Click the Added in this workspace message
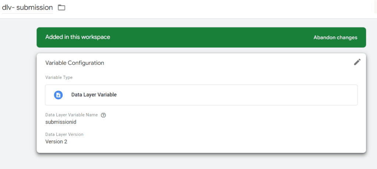The height and width of the screenshot is (169, 377). click(x=78, y=37)
